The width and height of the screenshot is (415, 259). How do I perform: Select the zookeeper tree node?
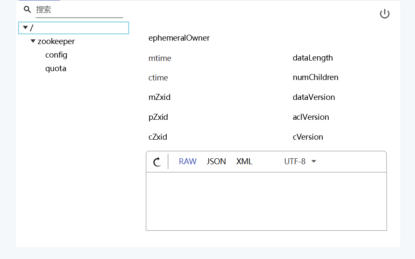[x=56, y=41]
